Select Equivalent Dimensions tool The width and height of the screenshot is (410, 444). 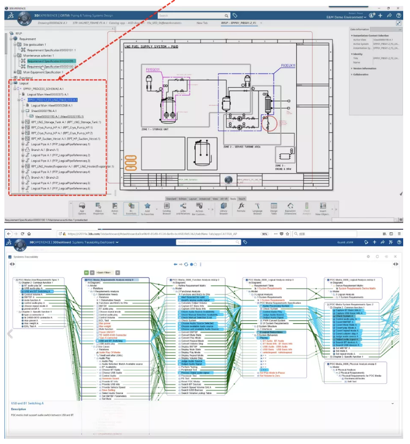pos(290,209)
